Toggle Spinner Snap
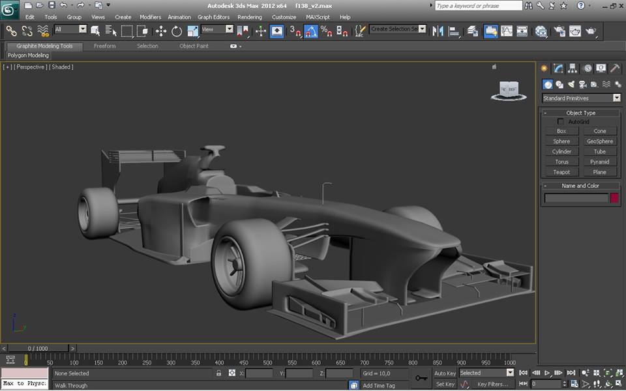 pyautogui.click(x=342, y=31)
